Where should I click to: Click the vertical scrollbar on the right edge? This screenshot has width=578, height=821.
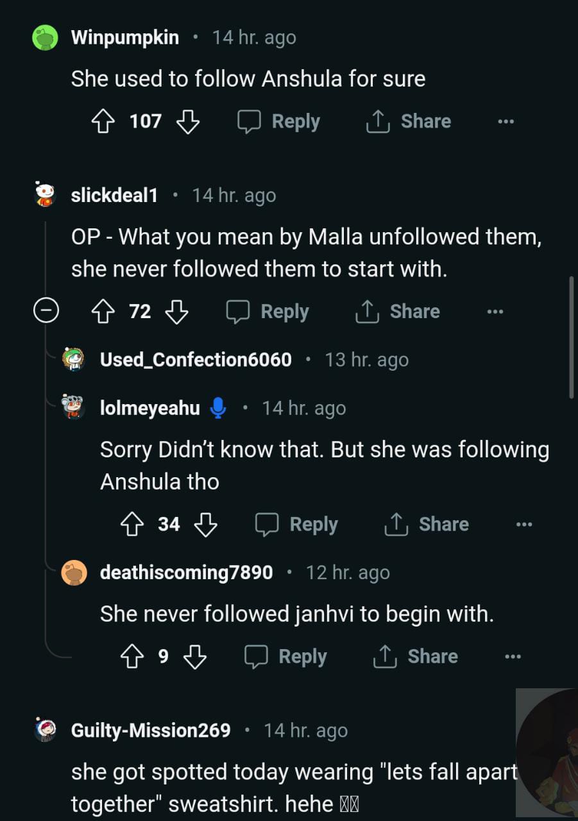pyautogui.click(x=572, y=338)
